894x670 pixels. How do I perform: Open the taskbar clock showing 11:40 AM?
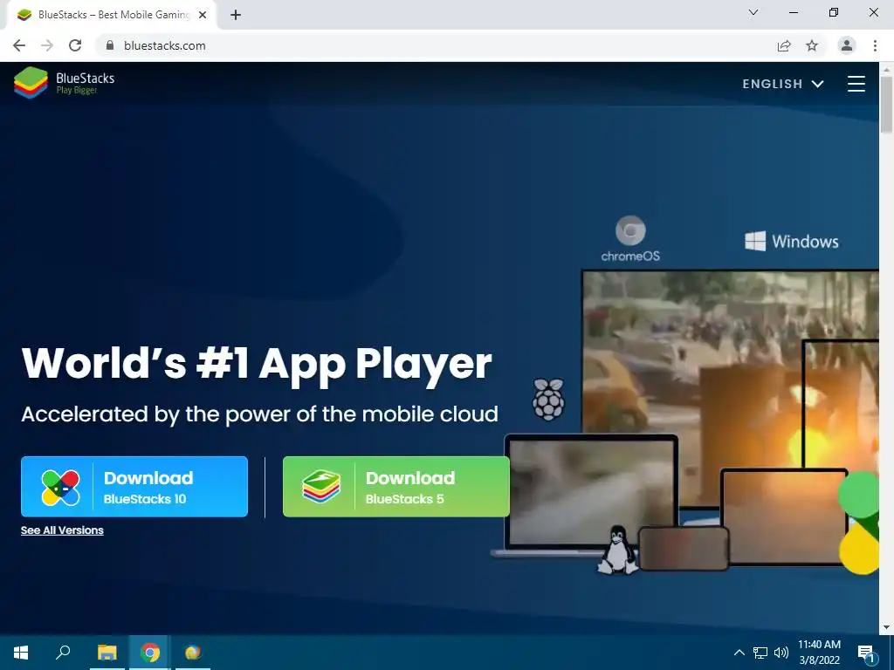pyautogui.click(x=819, y=653)
